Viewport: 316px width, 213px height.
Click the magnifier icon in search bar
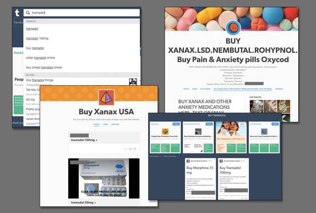pos(28,13)
